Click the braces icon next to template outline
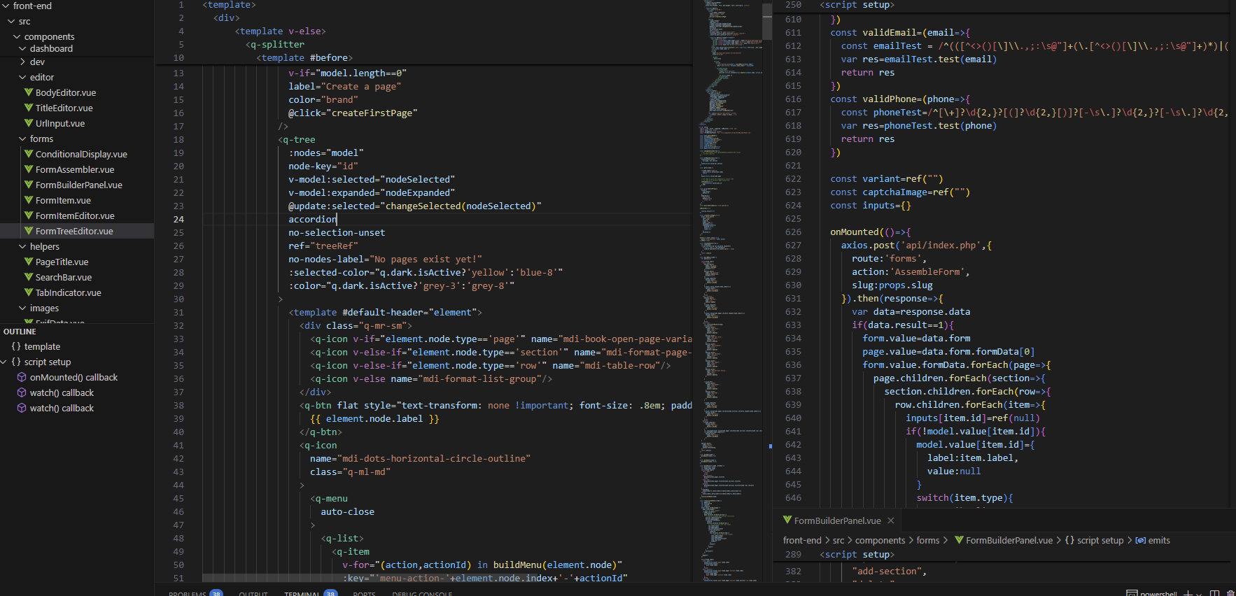Image resolution: width=1236 pixels, height=596 pixels. coord(16,346)
